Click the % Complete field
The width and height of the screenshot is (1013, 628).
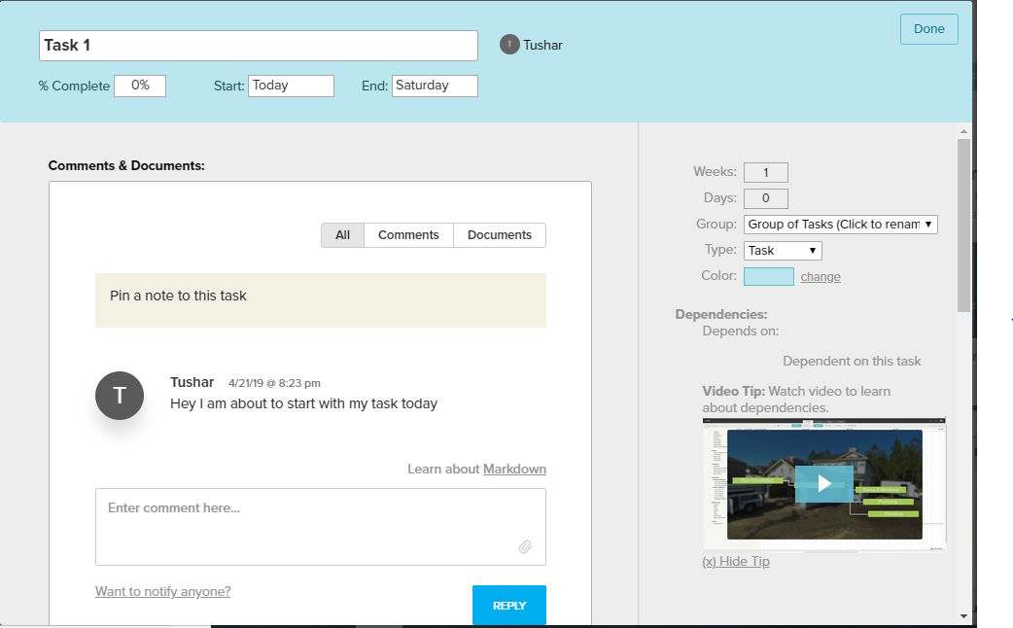click(140, 86)
